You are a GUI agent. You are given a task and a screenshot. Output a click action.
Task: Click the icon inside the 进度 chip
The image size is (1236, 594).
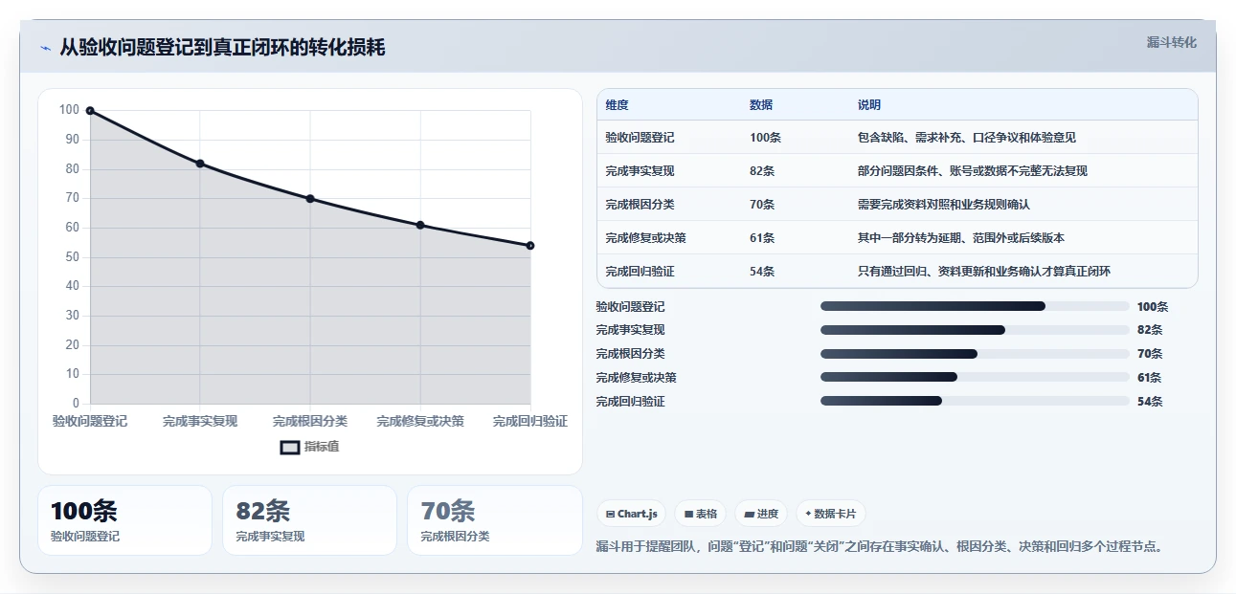coord(749,515)
